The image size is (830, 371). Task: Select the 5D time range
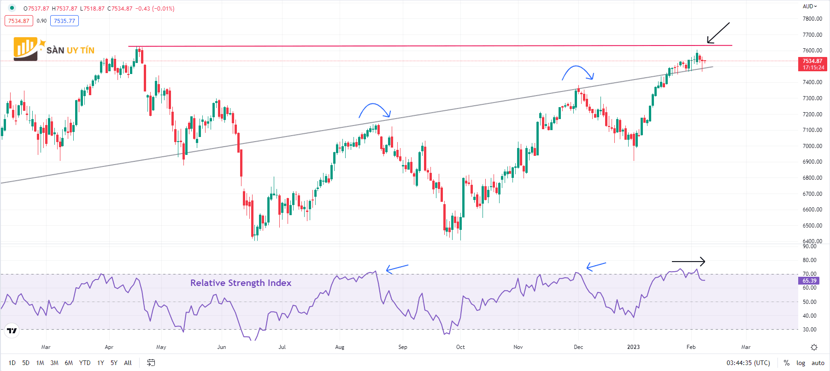(26, 363)
